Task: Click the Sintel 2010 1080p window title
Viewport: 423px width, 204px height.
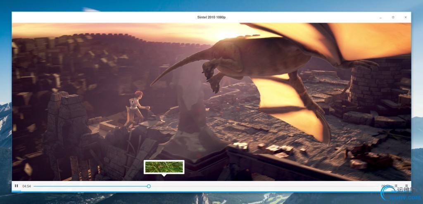Action: [x=211, y=17]
